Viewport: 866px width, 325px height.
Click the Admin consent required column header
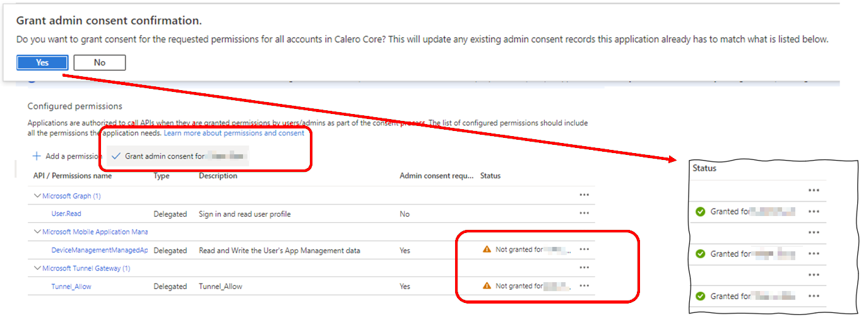pyautogui.click(x=436, y=176)
